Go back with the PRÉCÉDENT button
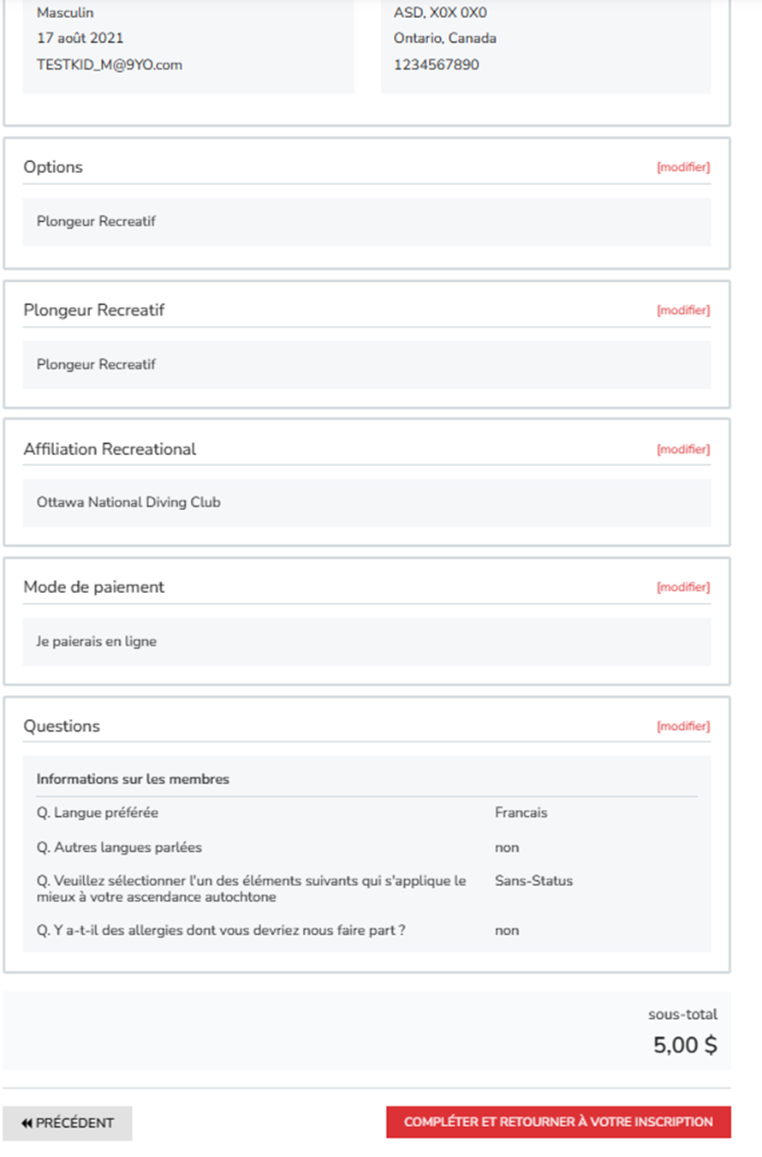Image resolution: width=762 pixels, height=1157 pixels. click(68, 1123)
